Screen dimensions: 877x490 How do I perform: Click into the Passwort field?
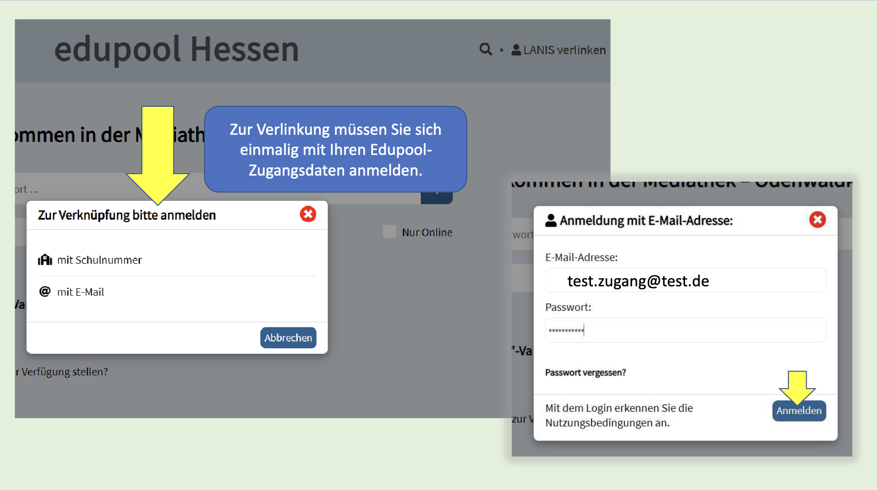[x=685, y=330]
